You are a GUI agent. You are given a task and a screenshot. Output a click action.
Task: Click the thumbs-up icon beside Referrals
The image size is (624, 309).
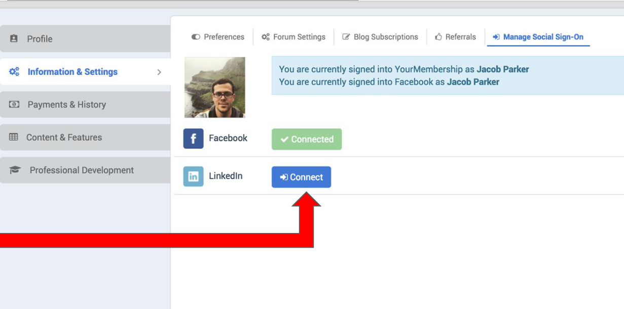[438, 37]
